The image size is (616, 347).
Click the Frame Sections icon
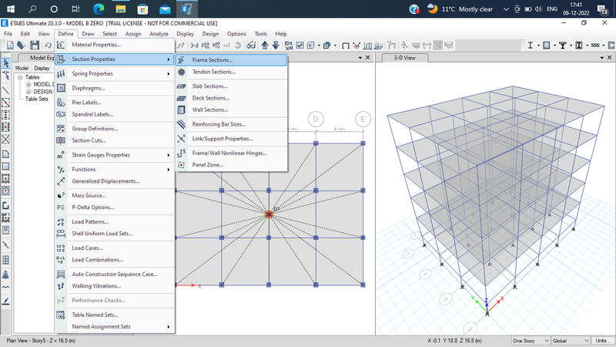(x=181, y=60)
